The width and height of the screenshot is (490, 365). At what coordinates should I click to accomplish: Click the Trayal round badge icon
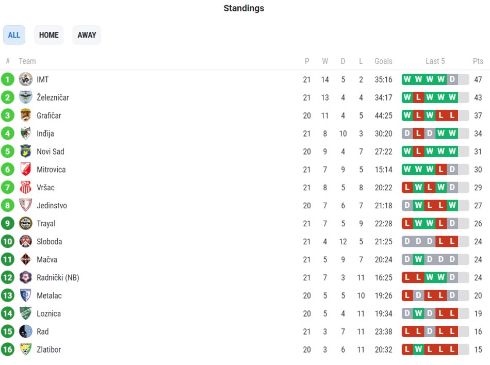(26, 224)
